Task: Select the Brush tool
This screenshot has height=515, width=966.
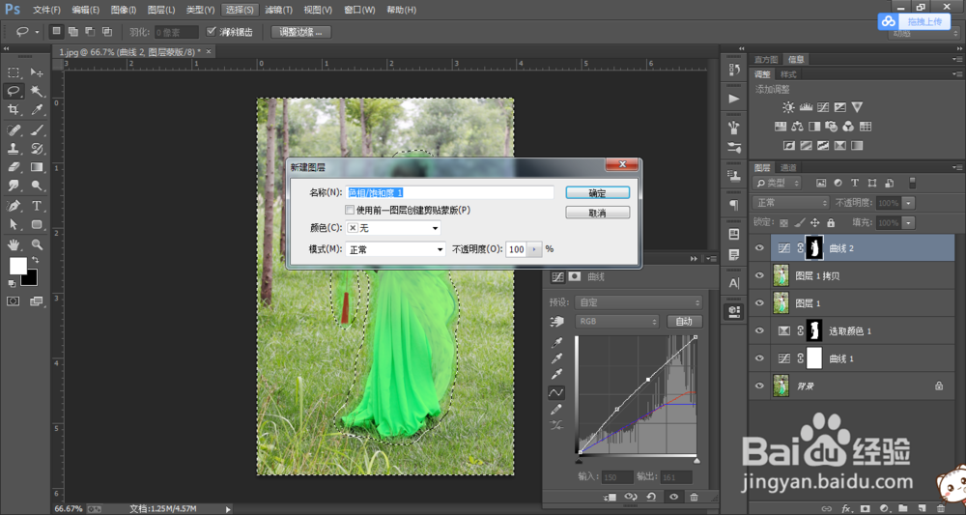Action: (37, 129)
